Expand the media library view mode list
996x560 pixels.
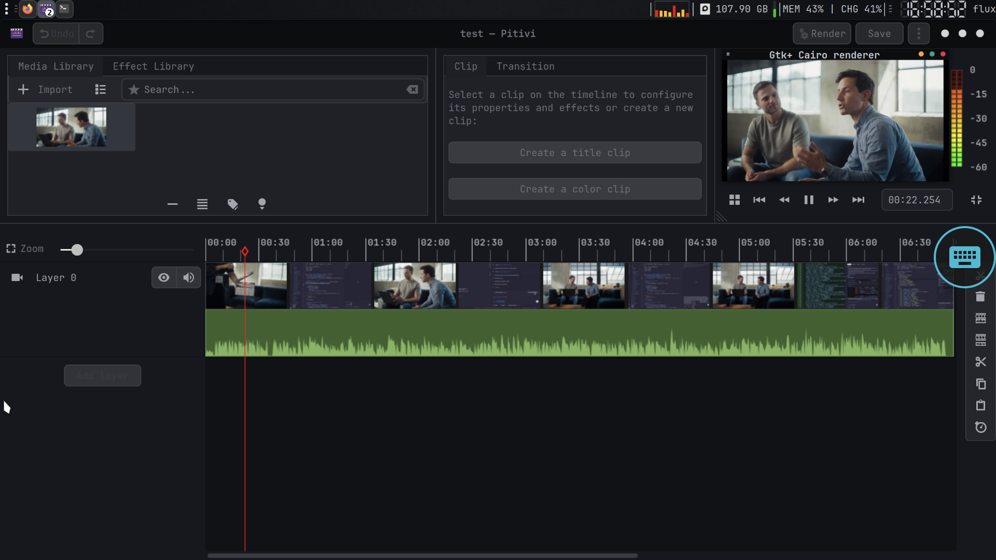(101, 90)
